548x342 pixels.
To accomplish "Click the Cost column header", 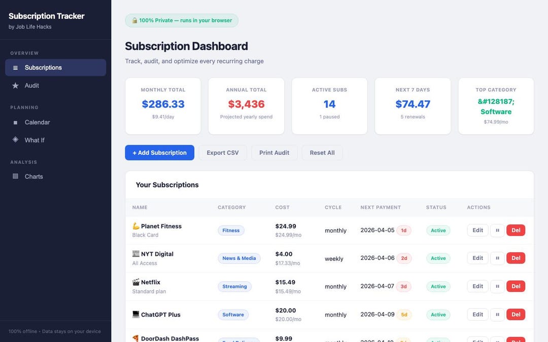I will pos(283,207).
